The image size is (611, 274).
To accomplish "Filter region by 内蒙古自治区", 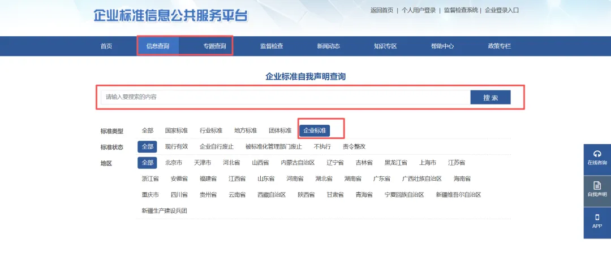I will 298,163.
